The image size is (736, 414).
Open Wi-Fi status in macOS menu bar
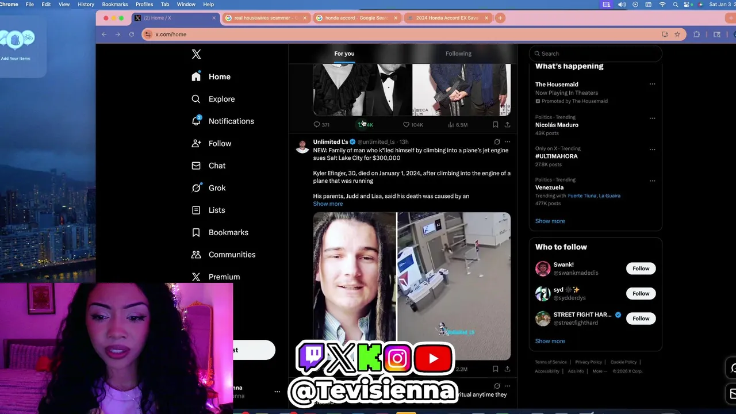pyautogui.click(x=662, y=4)
